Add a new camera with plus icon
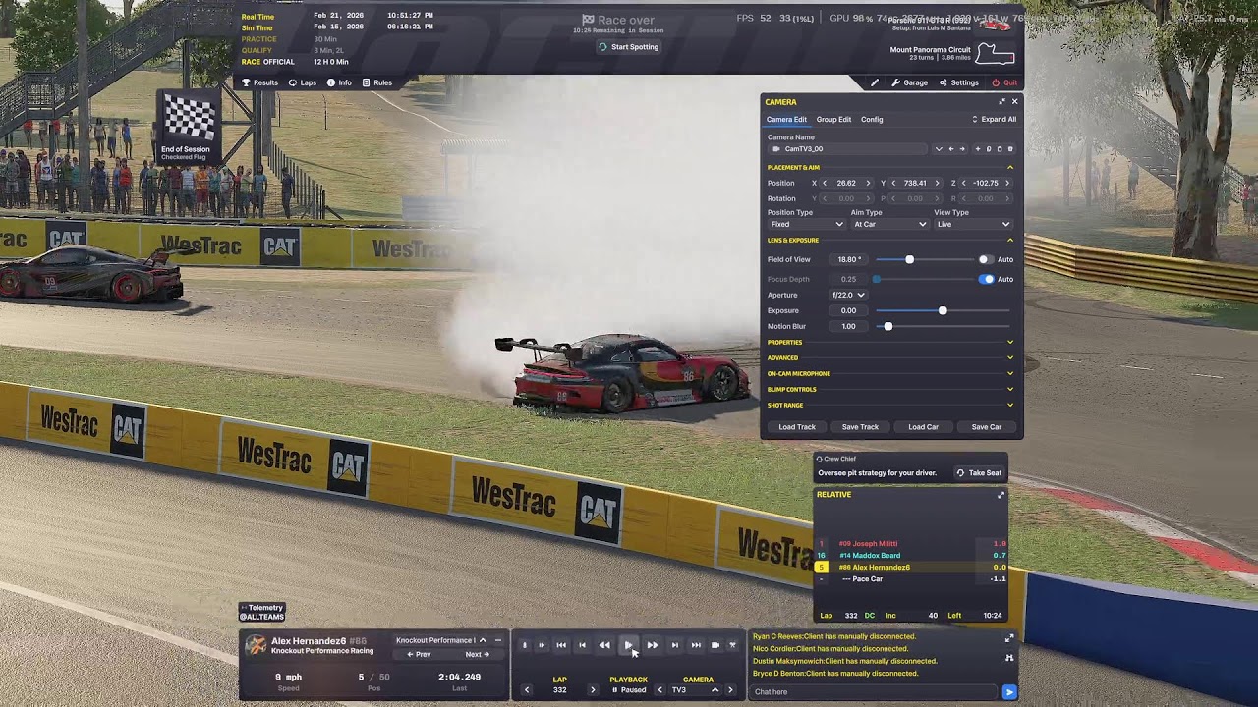The height and width of the screenshot is (707, 1258). pyautogui.click(x=978, y=149)
